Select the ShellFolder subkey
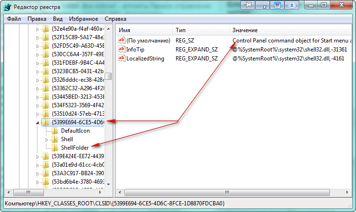The width and height of the screenshot is (356, 212). 75,148
